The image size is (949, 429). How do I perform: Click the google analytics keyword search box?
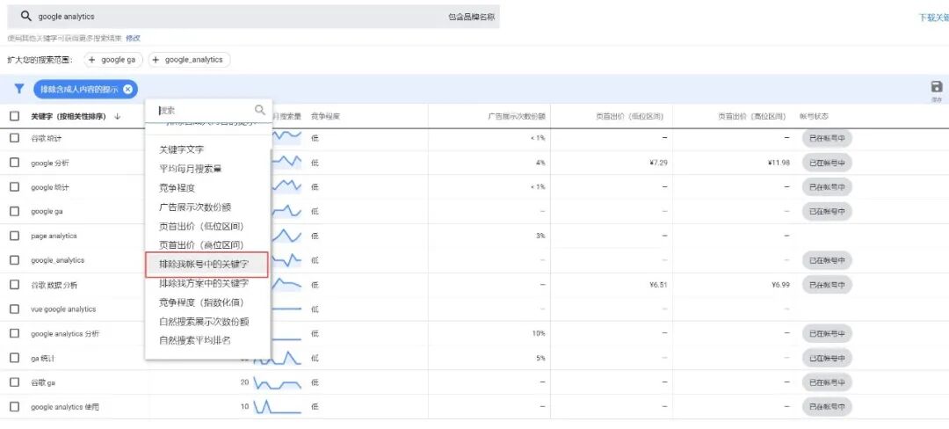tap(254, 17)
